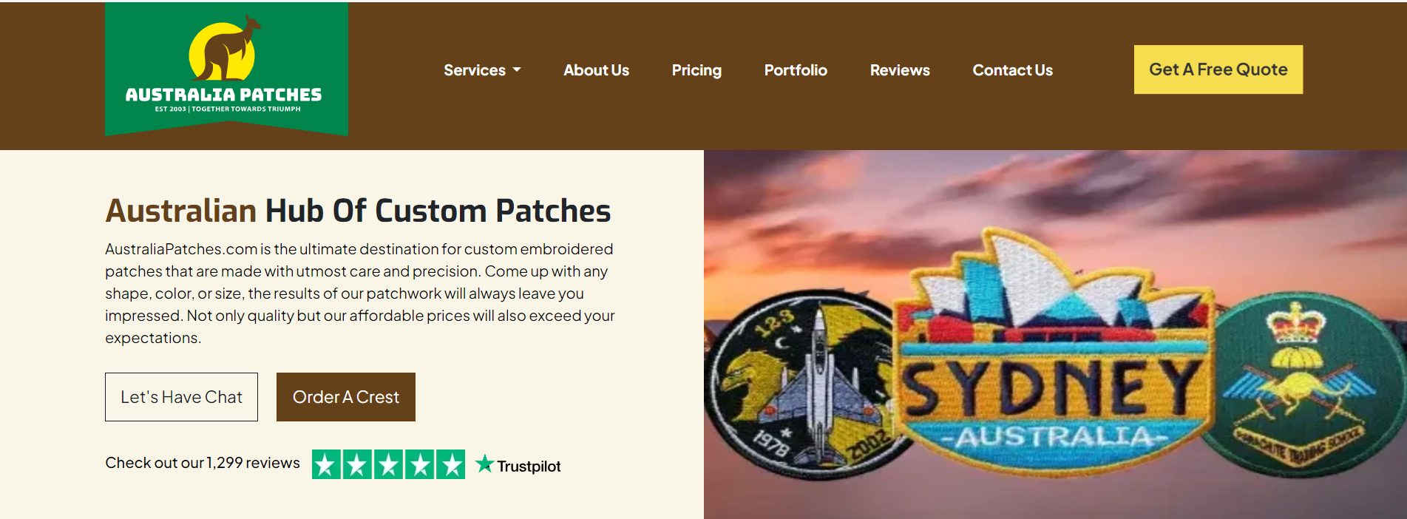Click the first green Trustpilot rating star
The image size is (1407, 519).
[x=326, y=464]
